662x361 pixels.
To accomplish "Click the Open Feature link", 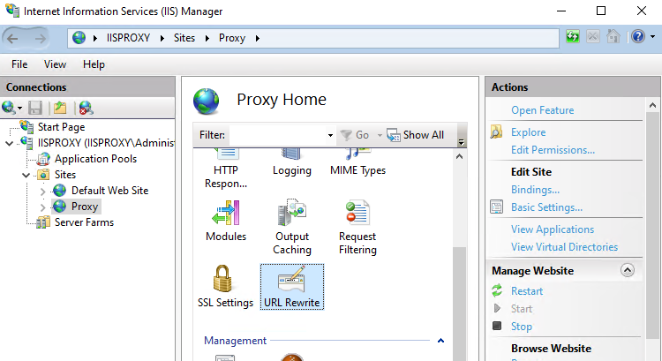I will coord(543,110).
